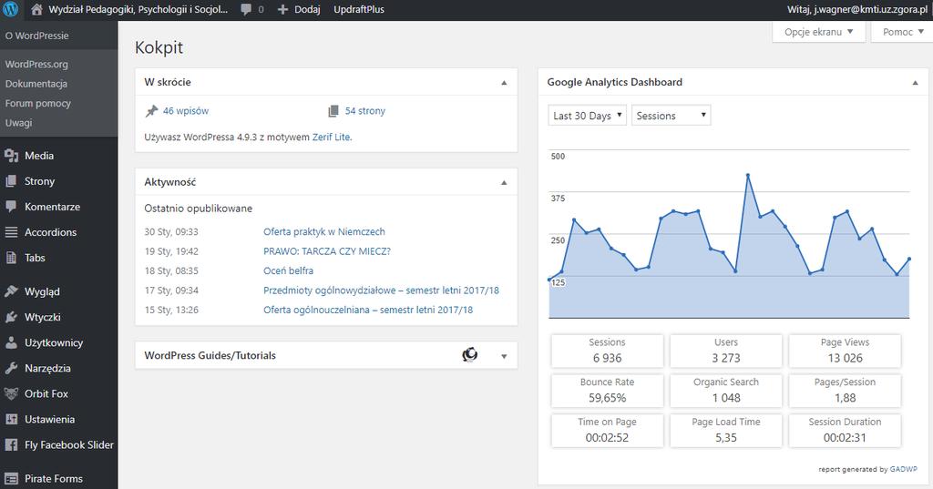Screen dimensions: 933x489
Task: Collapse the Aktywność panel
Action: (x=504, y=183)
